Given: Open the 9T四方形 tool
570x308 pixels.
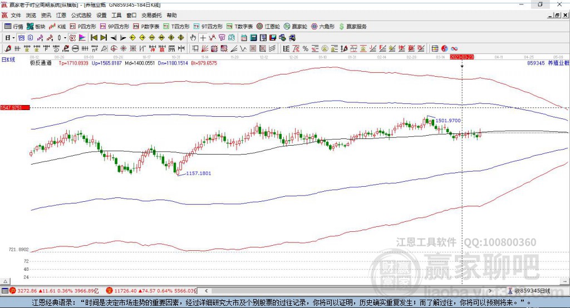Looking at the screenshot, I should 208,27.
